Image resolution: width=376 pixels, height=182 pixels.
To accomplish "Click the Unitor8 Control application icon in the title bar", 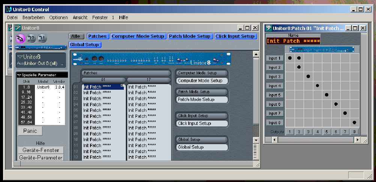I will (x=9, y=9).
